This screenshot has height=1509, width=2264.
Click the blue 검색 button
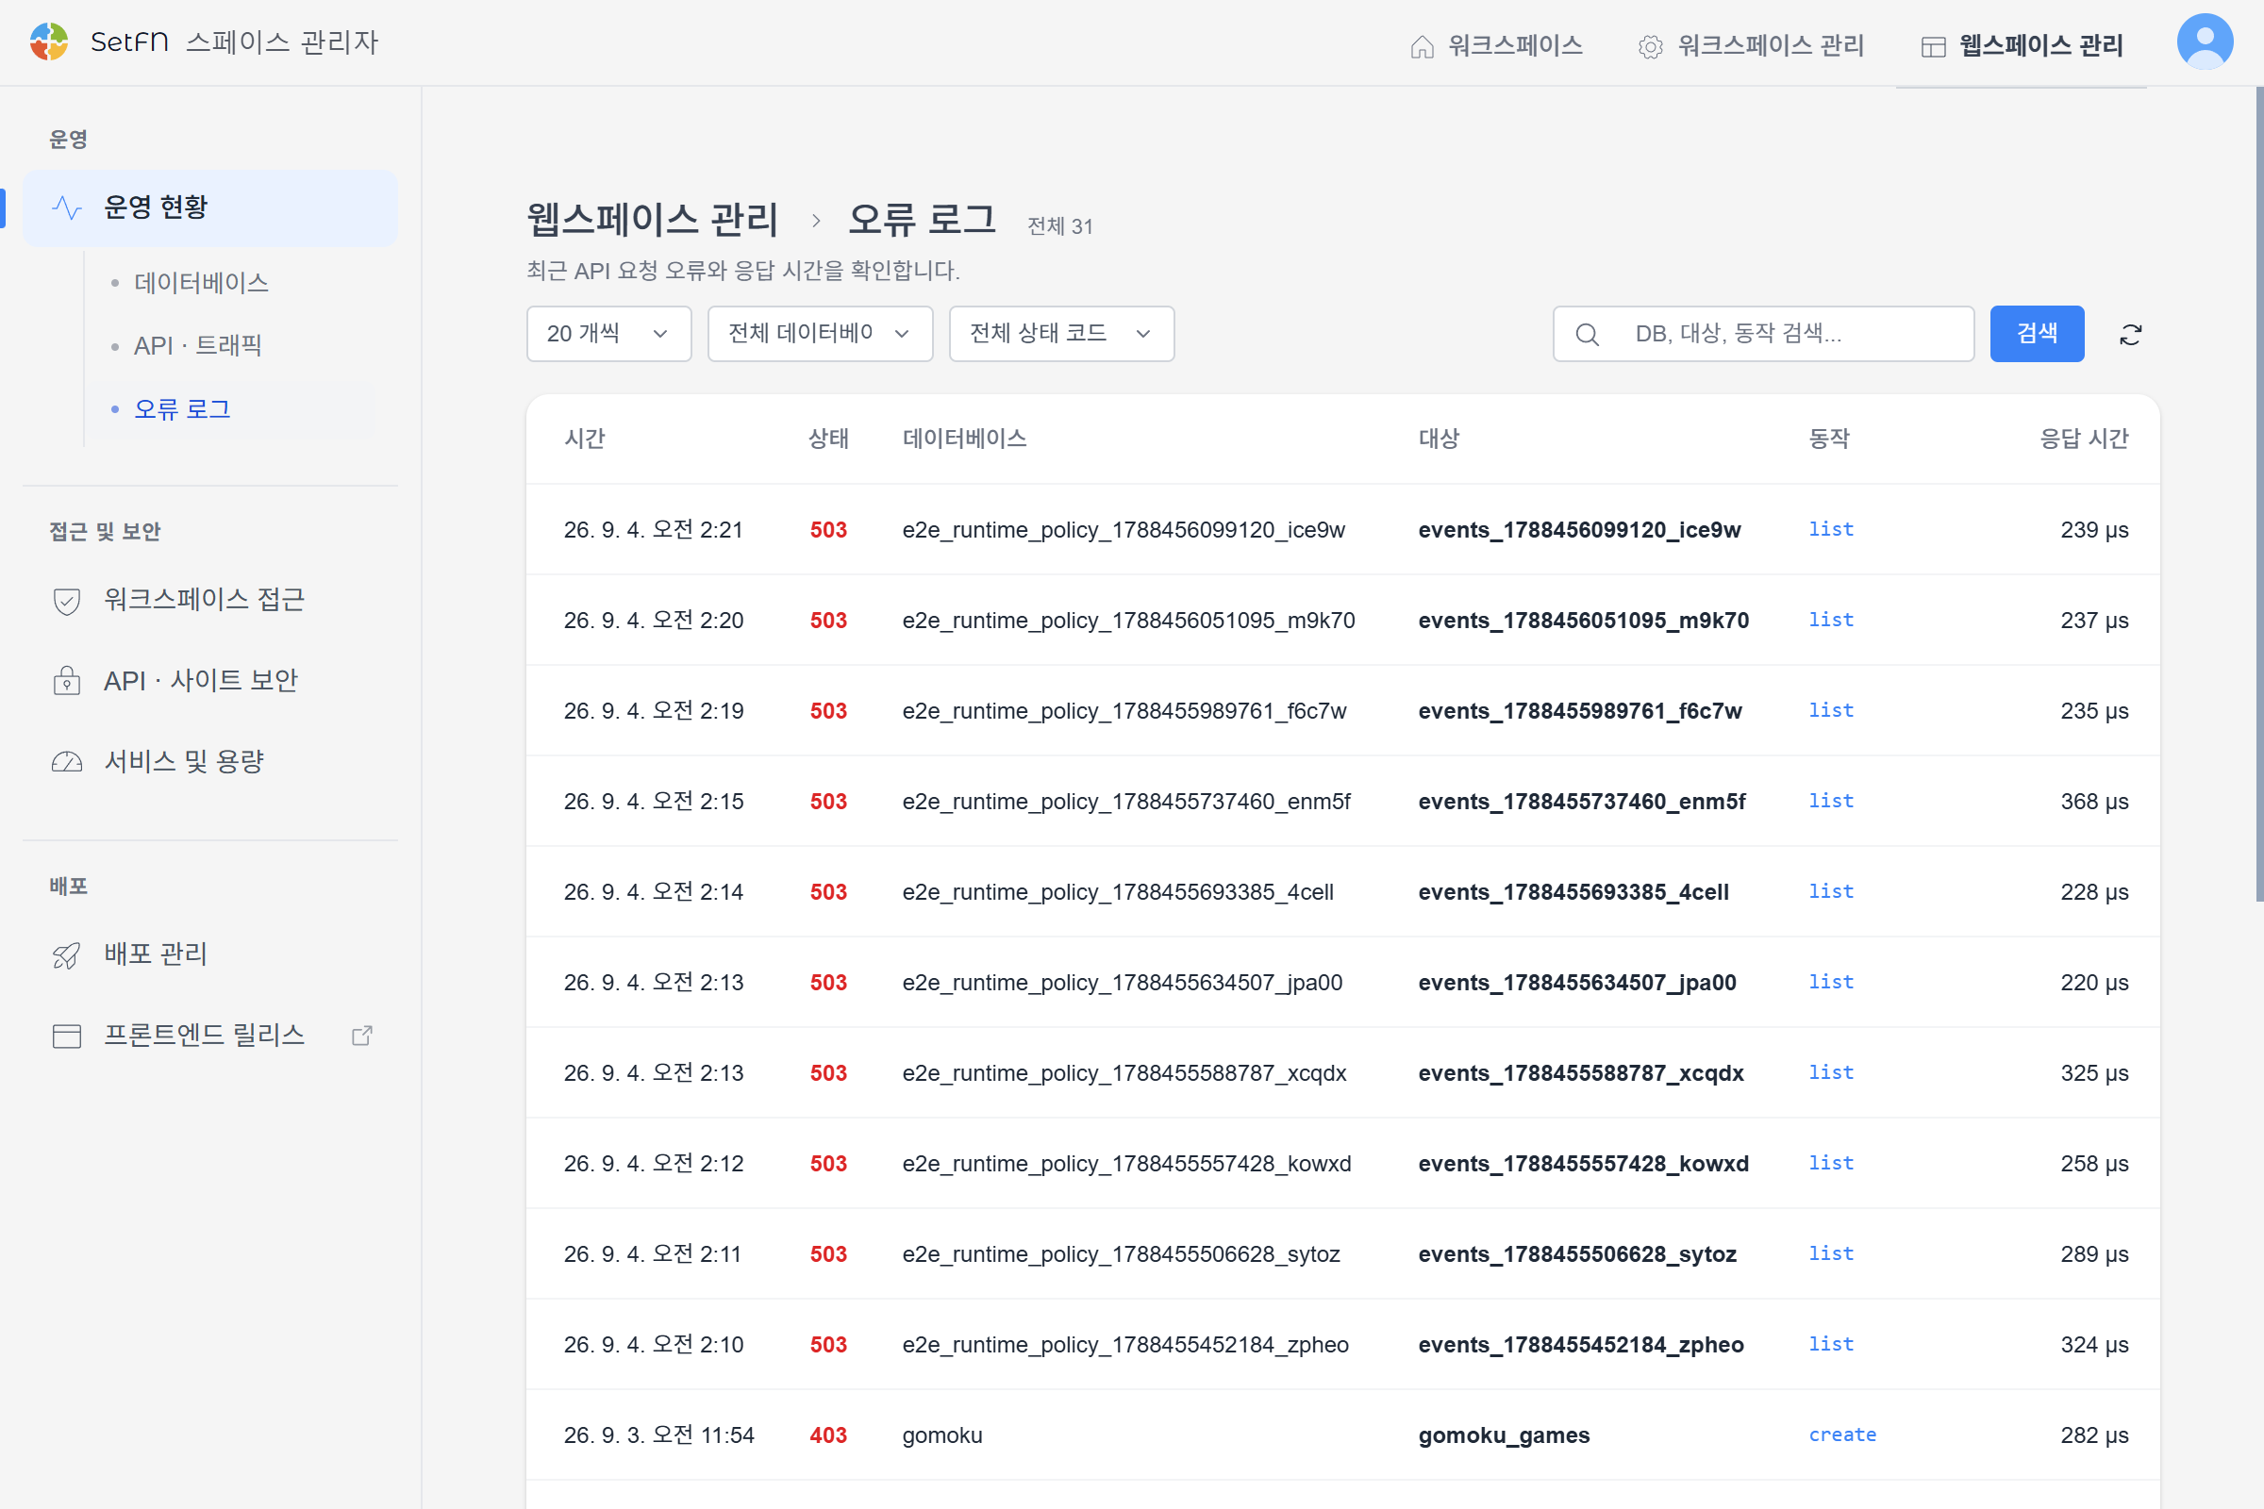(2037, 334)
